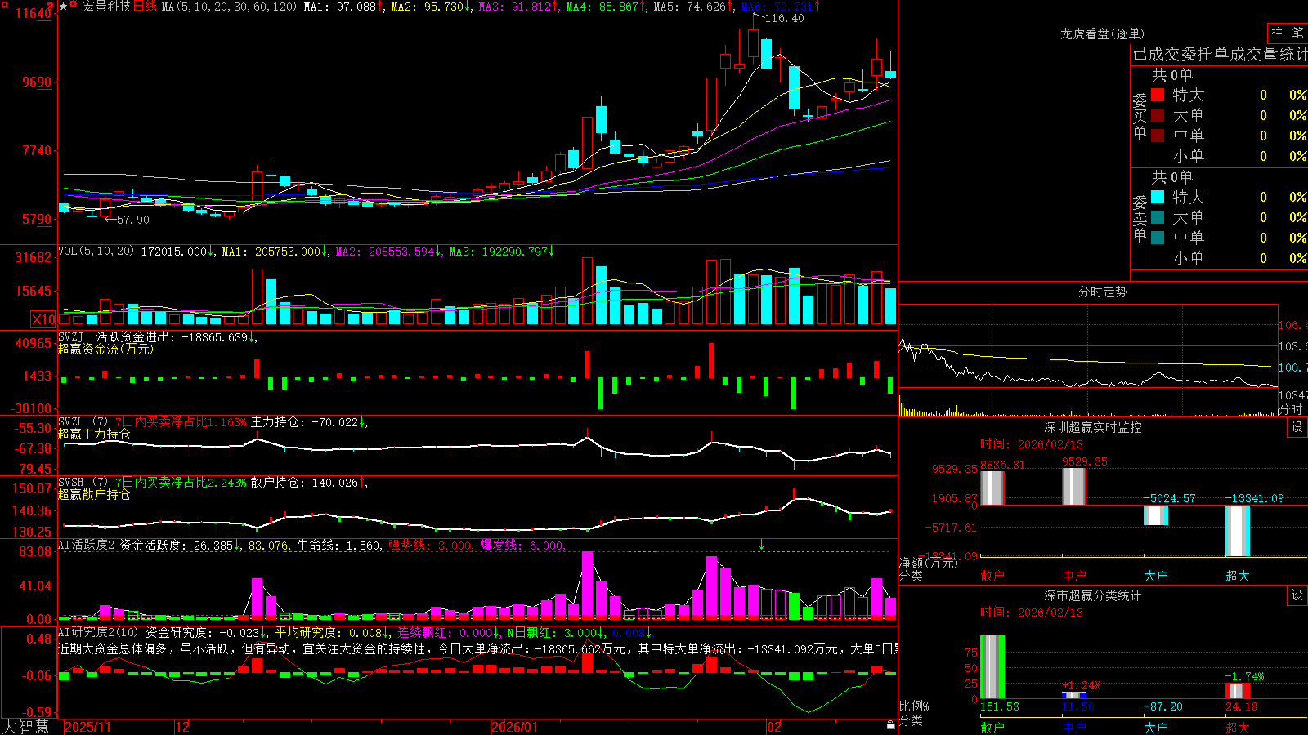Click the AI活跃度2 indicator label
1308x735 pixels.
pyautogui.click(x=86, y=545)
